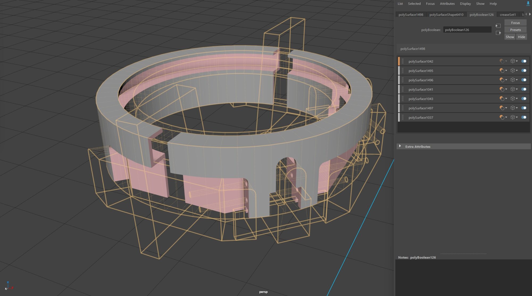This screenshot has height=296, width=532.
Task: Click the scroll tabs right arrow
Action: point(530,14)
